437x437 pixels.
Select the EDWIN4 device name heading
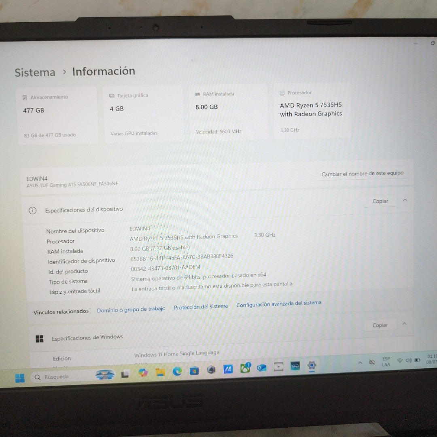36,178
